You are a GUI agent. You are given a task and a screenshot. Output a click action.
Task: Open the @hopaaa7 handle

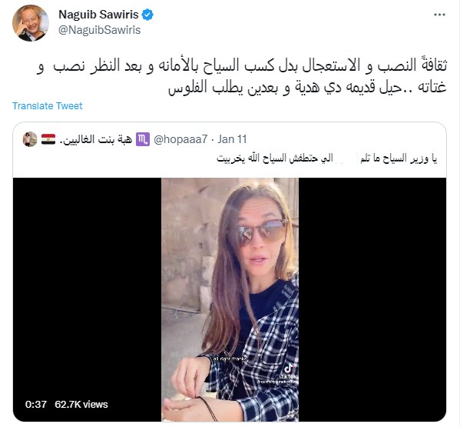coord(180,139)
